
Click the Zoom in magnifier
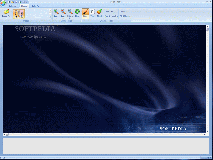click(x=56, y=14)
